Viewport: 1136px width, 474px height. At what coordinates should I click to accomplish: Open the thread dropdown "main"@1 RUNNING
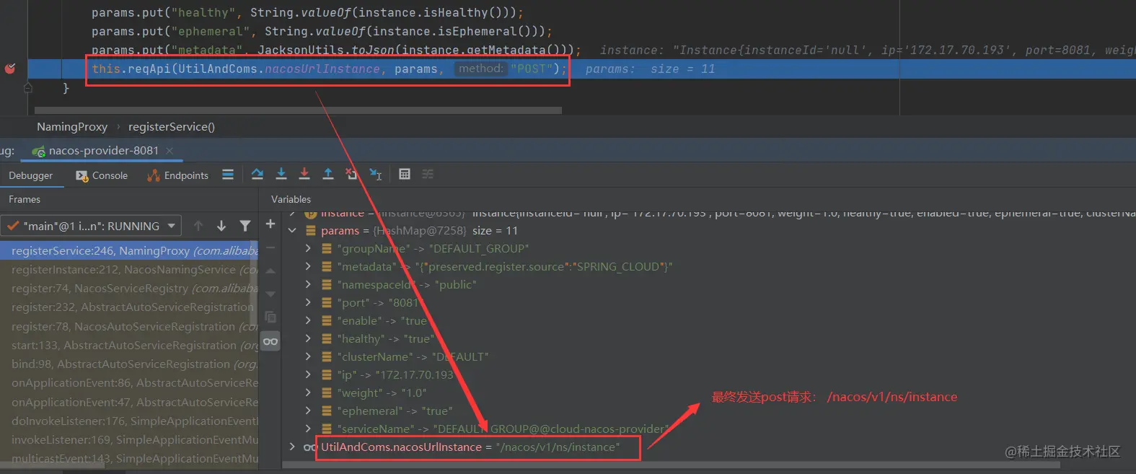(x=91, y=226)
